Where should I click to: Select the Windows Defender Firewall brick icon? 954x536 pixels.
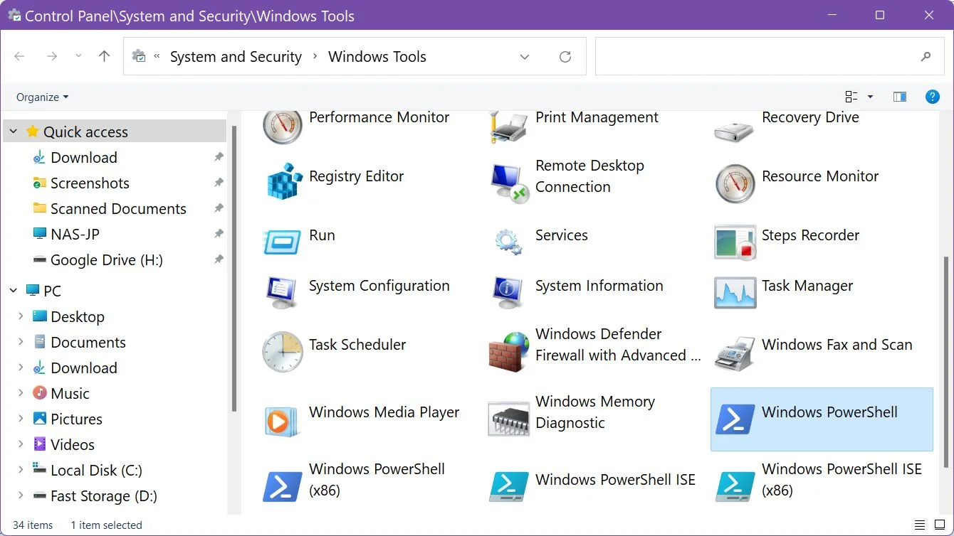pyautogui.click(x=510, y=351)
